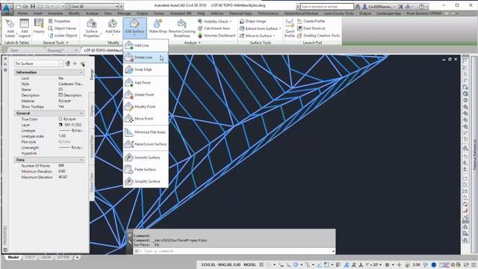Viewport: 478px width, 269px height.
Task: Expand the General Tools panel
Action: pyautogui.click(x=56, y=43)
